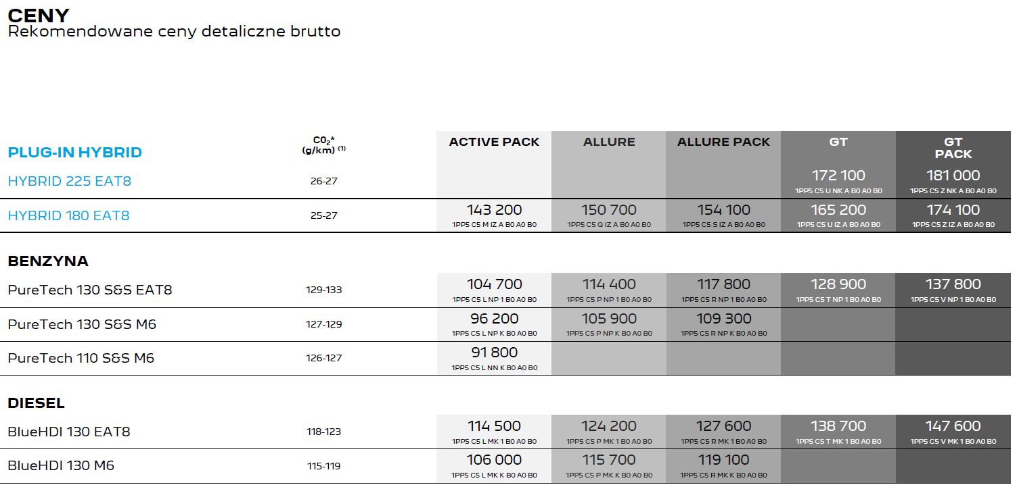The image size is (1017, 489).
Task: Select the PureTech 130 S&S EAT8 row
Action: (508, 290)
